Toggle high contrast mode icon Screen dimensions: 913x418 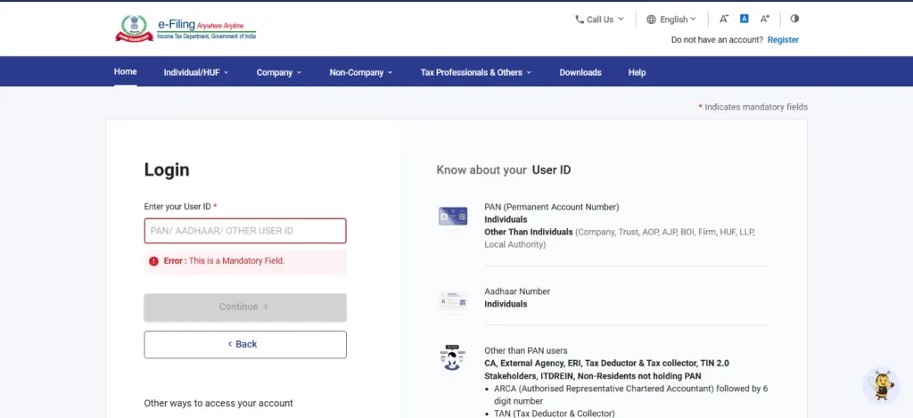(794, 19)
